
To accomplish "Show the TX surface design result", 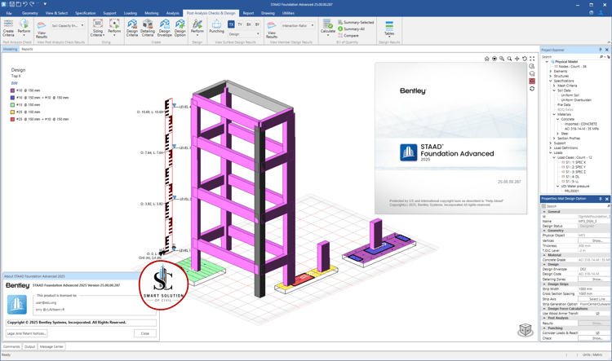I will point(231,24).
